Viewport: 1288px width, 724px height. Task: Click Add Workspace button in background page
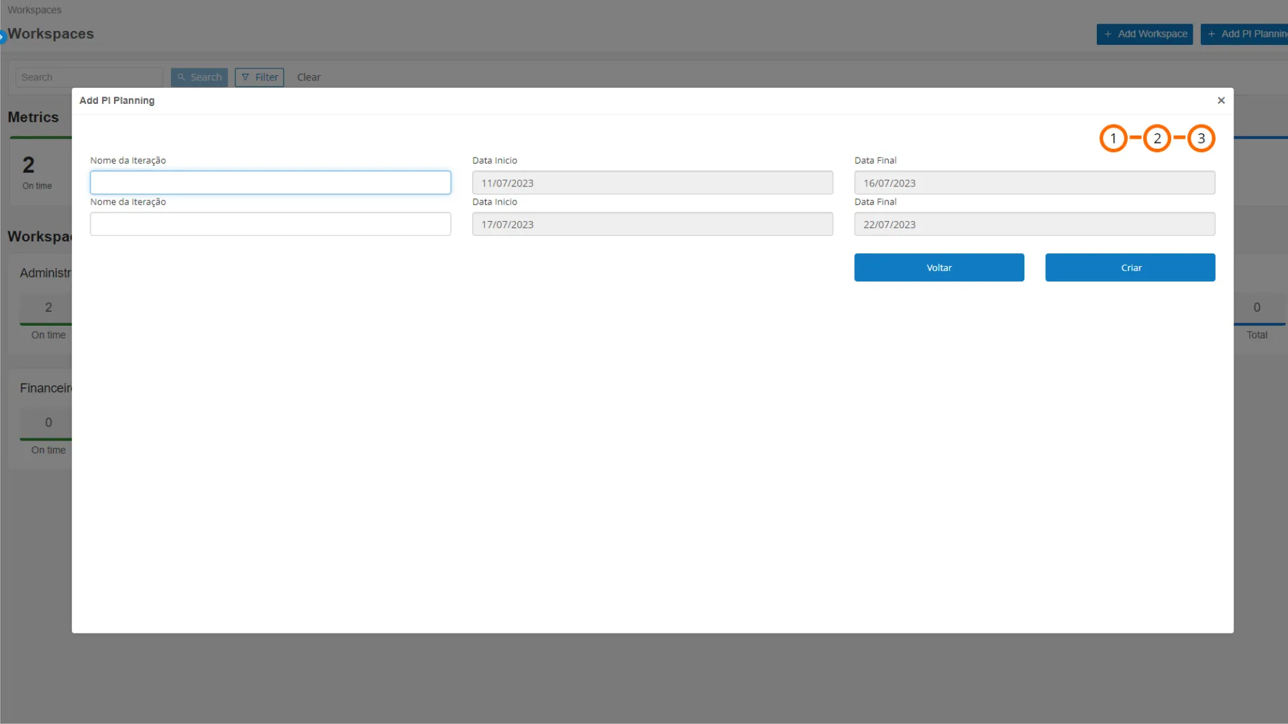(x=1144, y=34)
